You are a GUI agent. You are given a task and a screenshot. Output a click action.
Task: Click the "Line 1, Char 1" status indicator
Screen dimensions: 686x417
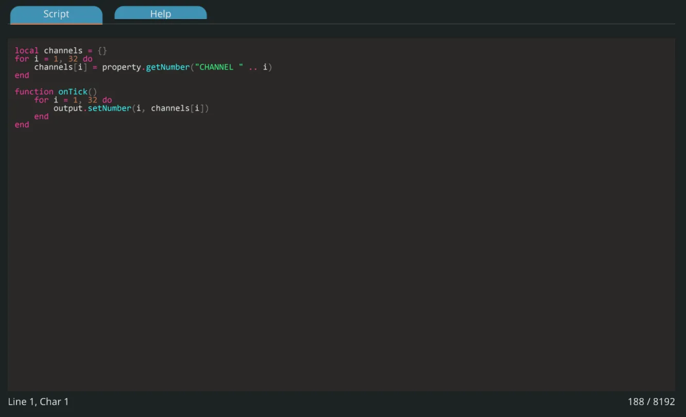pos(38,402)
